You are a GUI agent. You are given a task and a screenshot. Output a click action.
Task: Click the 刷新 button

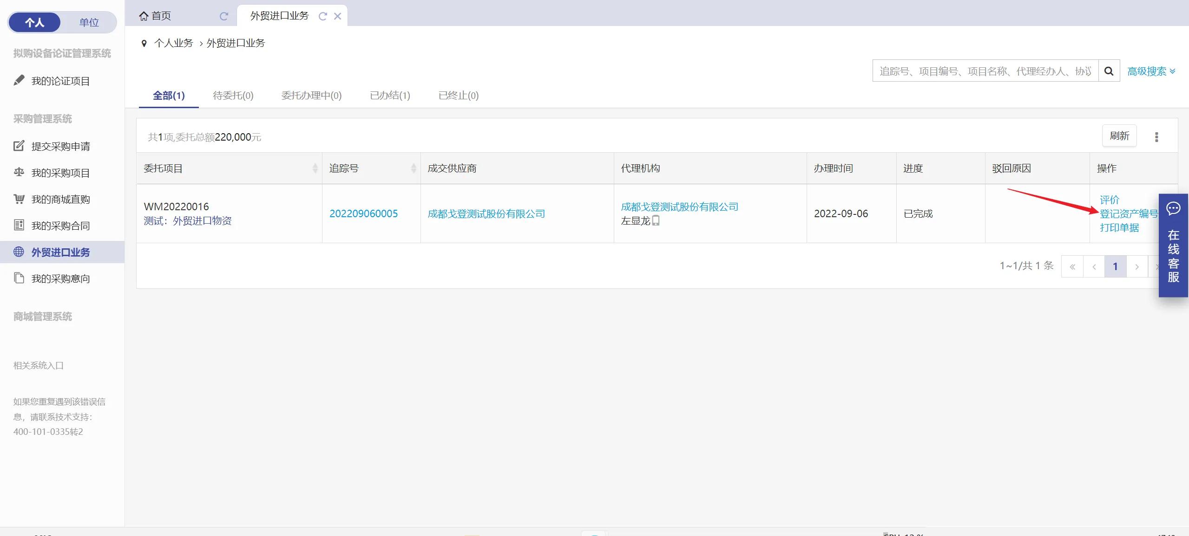point(1119,136)
